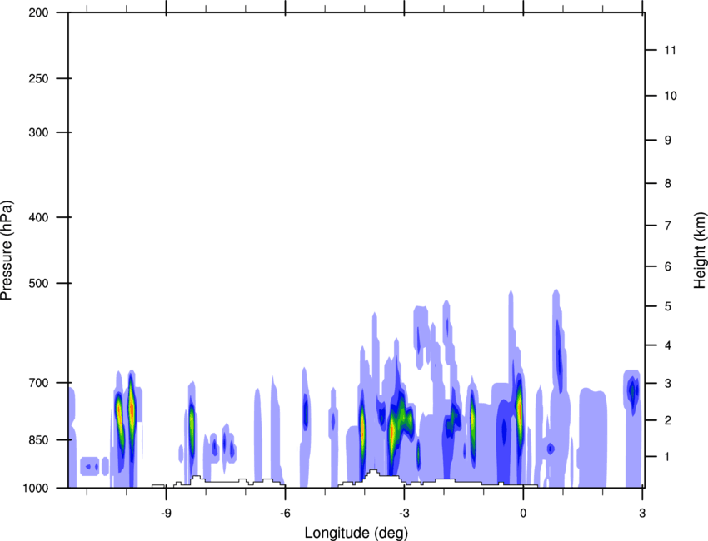
Task: Select the 400 pressure tick label
Action: 38,217
